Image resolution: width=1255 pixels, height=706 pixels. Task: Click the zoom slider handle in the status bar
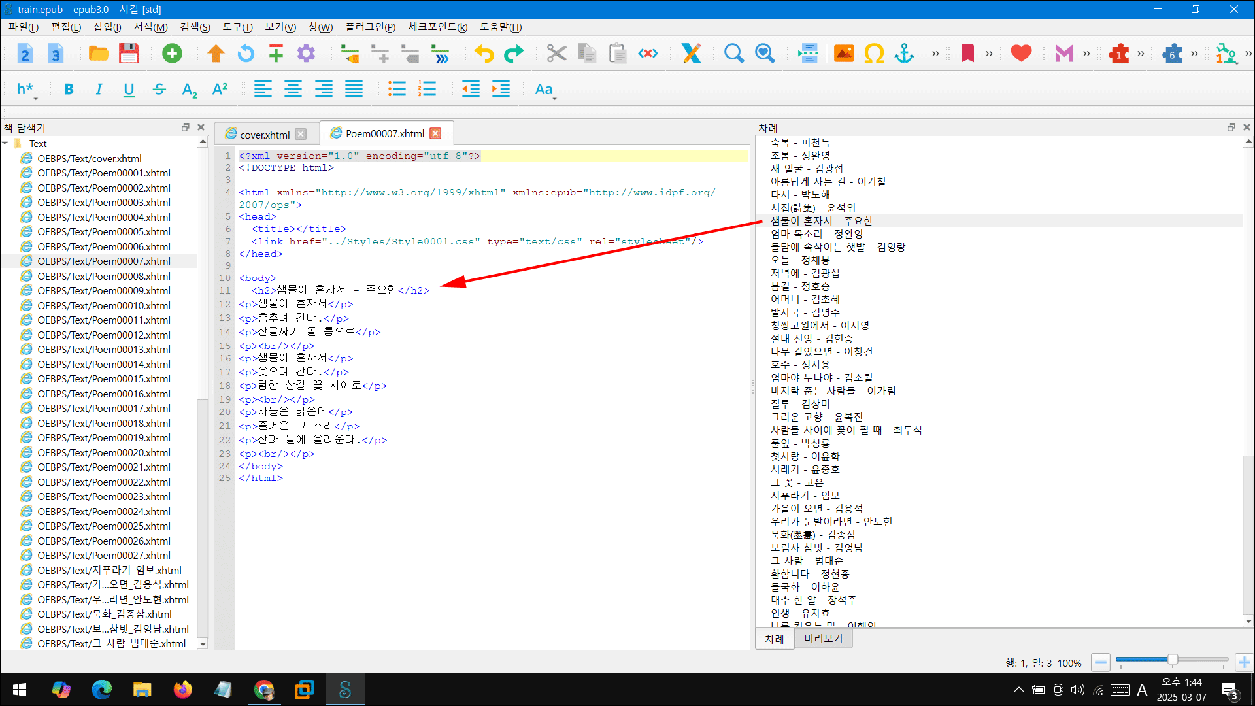pos(1173,660)
